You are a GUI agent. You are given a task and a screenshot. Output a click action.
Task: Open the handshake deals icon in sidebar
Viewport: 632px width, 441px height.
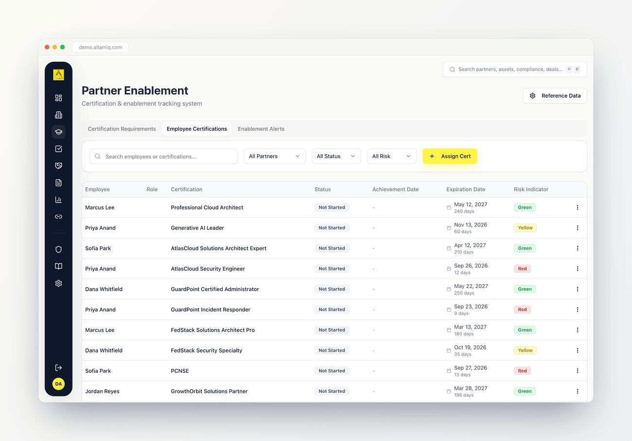(x=58, y=166)
